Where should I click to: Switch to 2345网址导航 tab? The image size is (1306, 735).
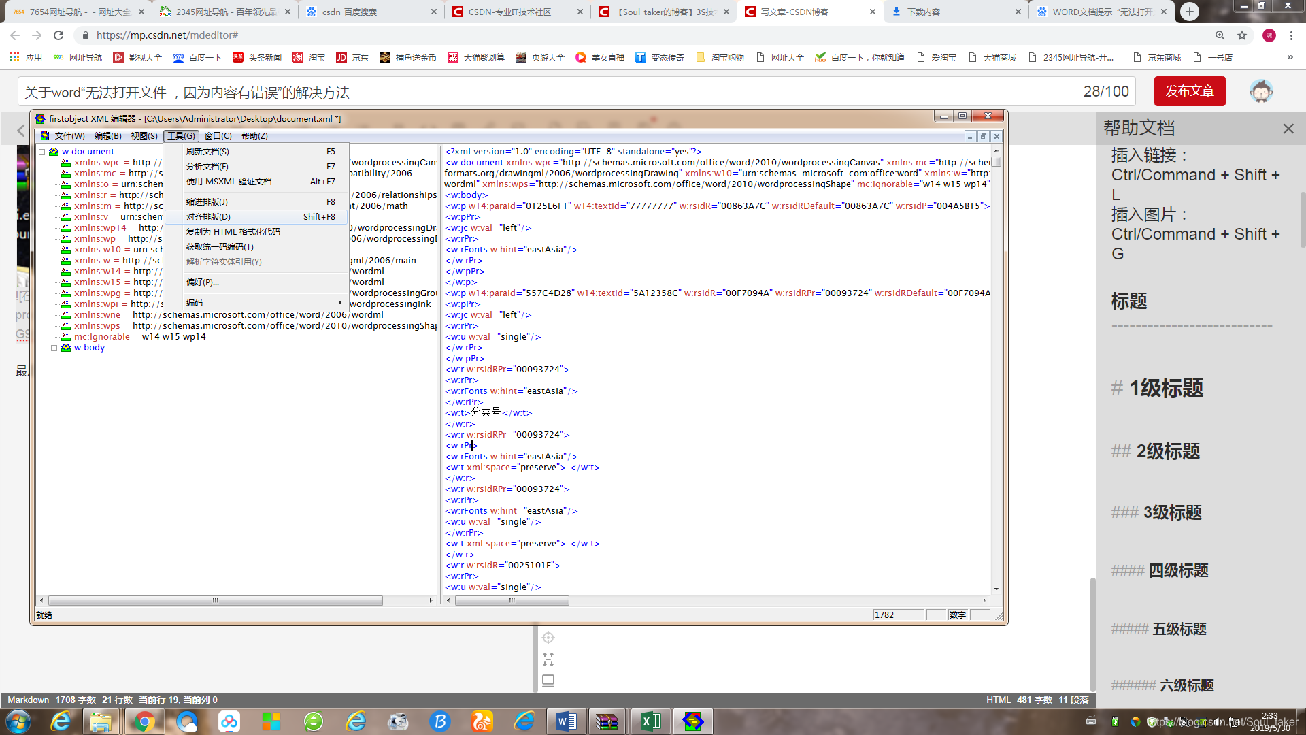click(x=227, y=12)
